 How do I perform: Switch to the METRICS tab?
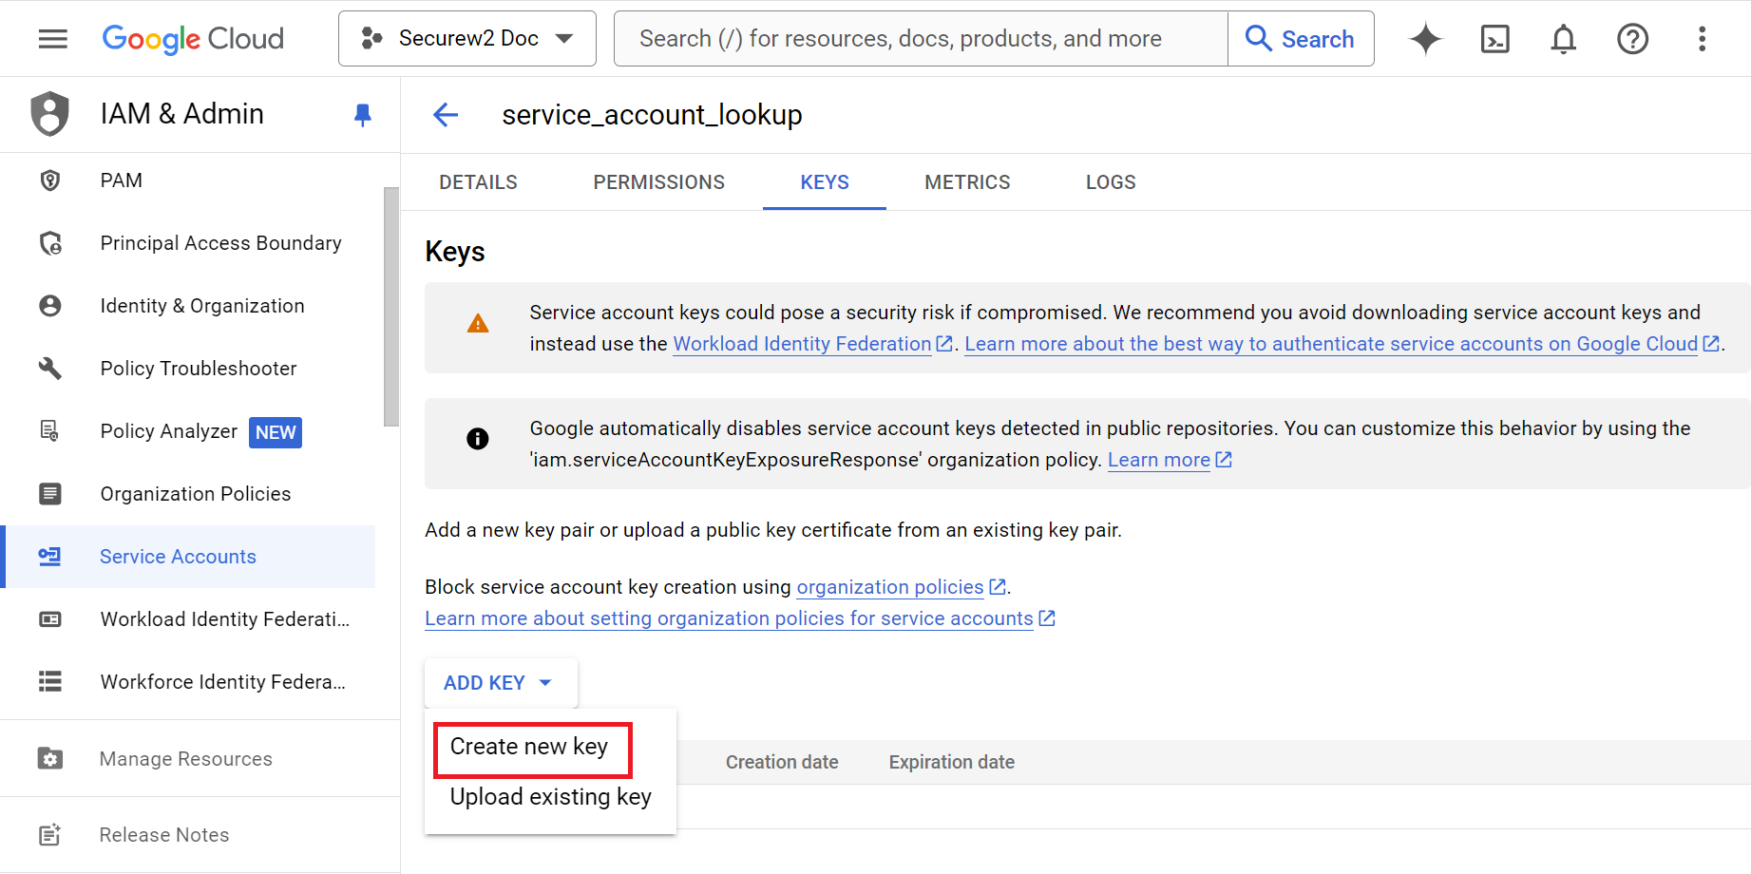click(967, 182)
